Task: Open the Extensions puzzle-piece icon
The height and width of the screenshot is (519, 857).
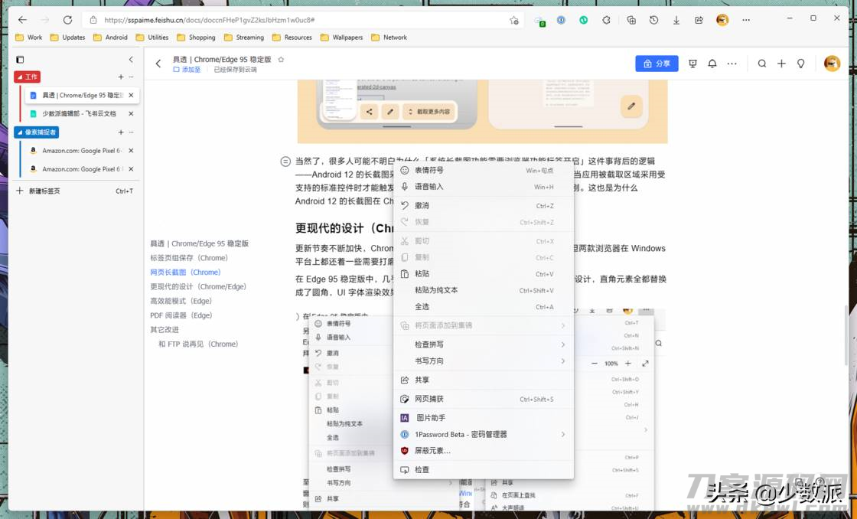Action: click(x=606, y=20)
